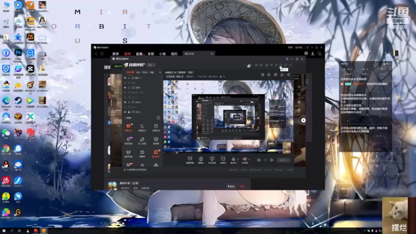
Task: Go back in 手游助手 window
Action: click(x=96, y=54)
